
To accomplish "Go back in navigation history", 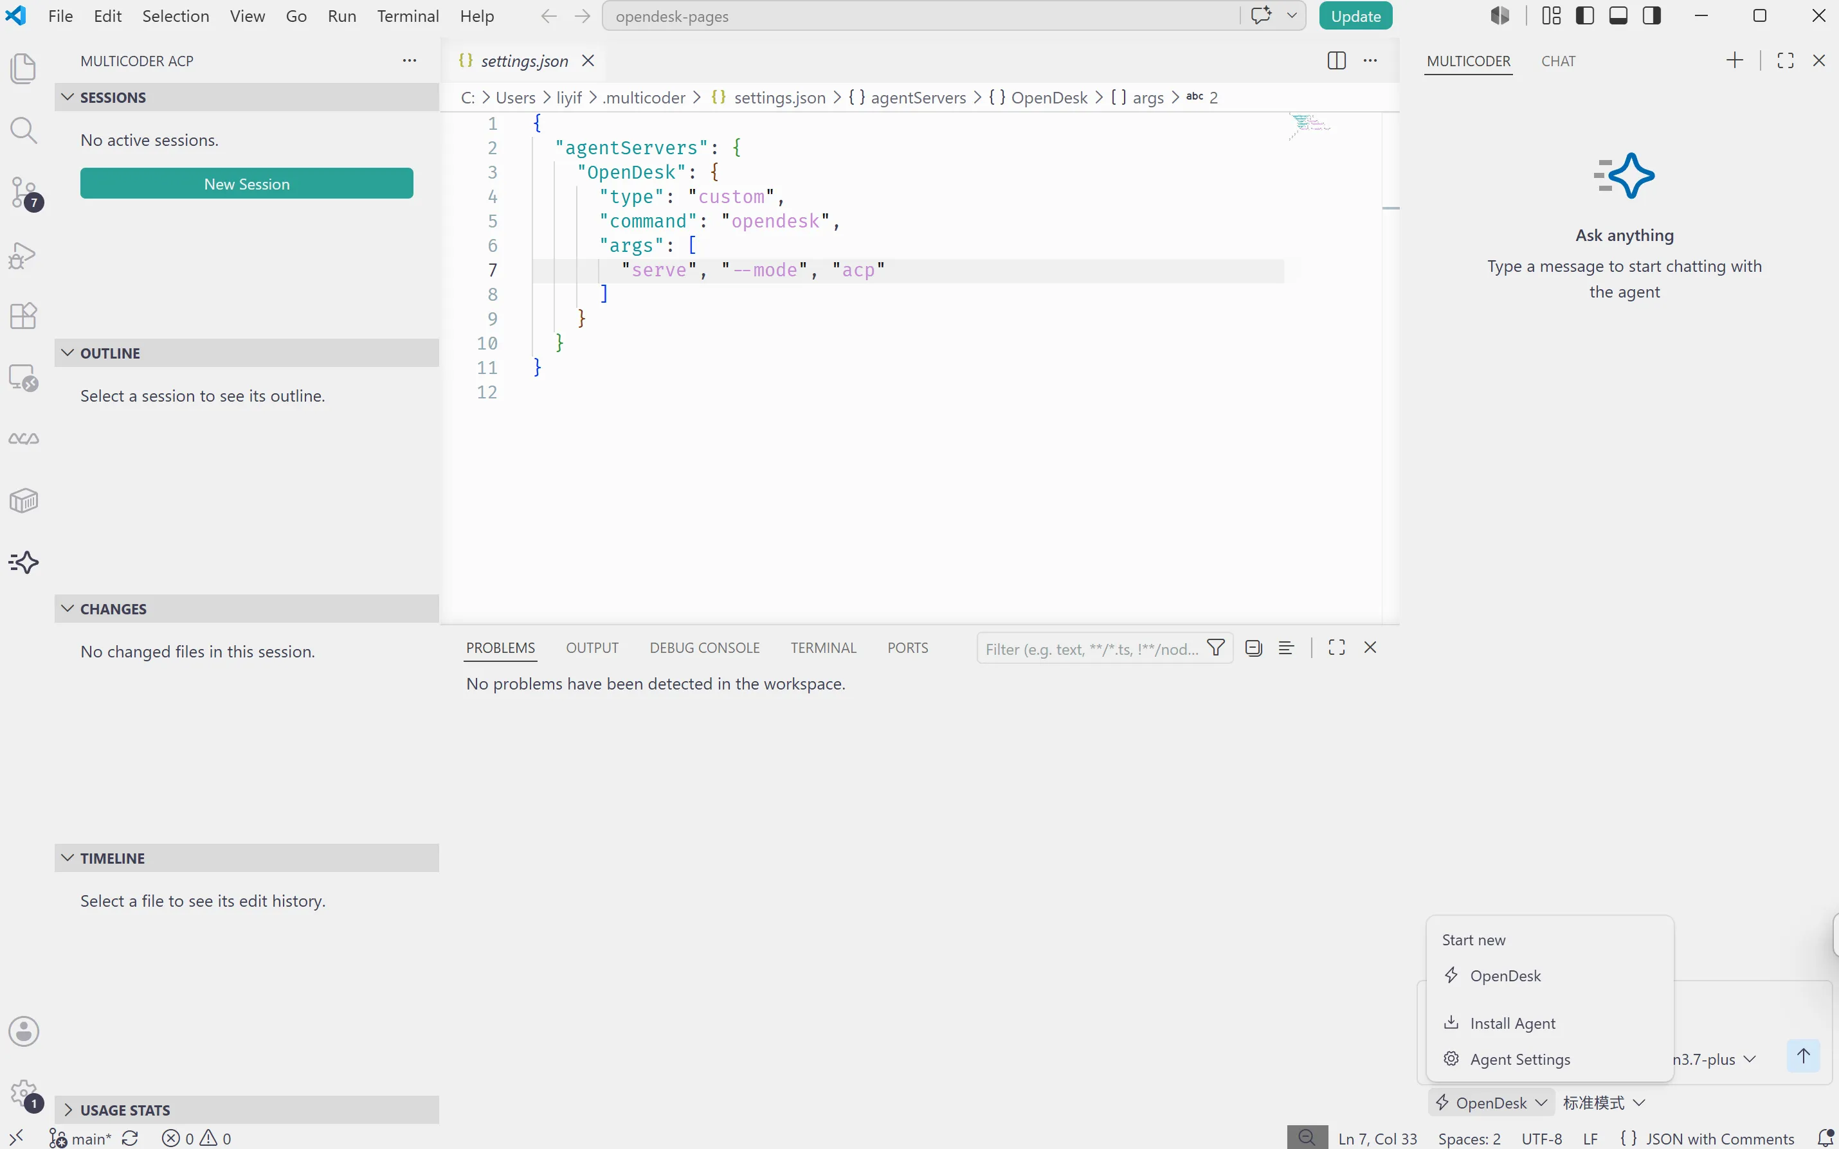I will tap(549, 16).
